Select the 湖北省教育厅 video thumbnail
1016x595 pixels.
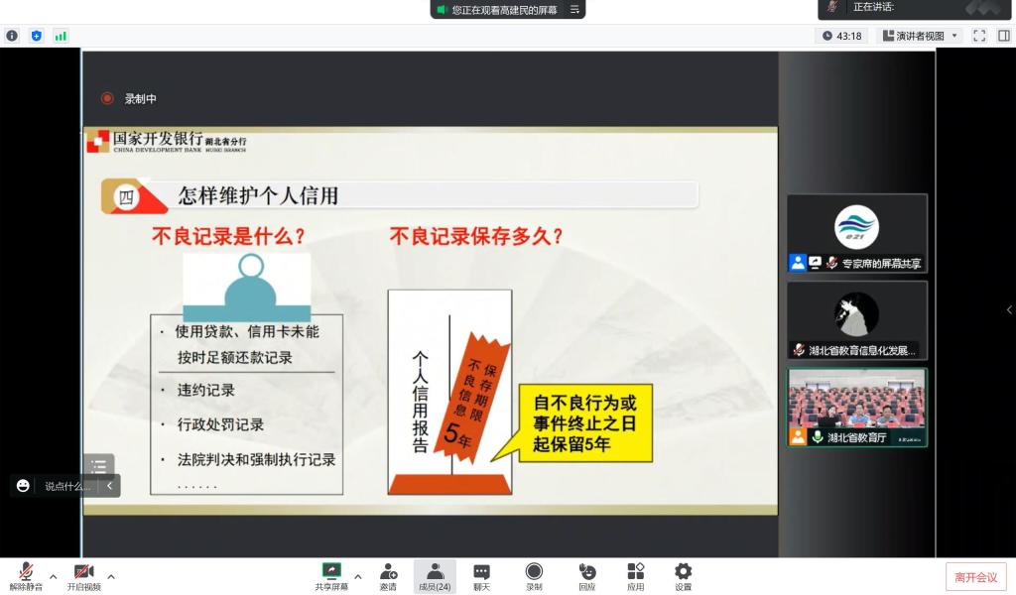point(857,408)
